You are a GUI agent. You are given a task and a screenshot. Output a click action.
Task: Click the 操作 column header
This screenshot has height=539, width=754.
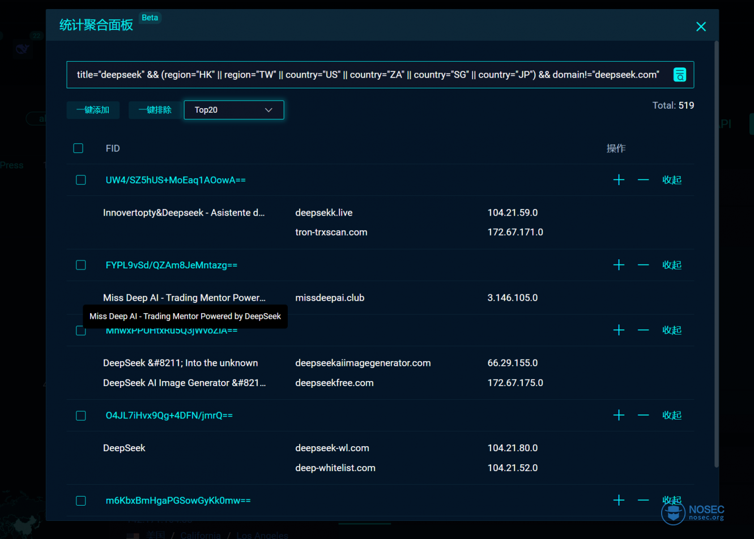tap(616, 148)
